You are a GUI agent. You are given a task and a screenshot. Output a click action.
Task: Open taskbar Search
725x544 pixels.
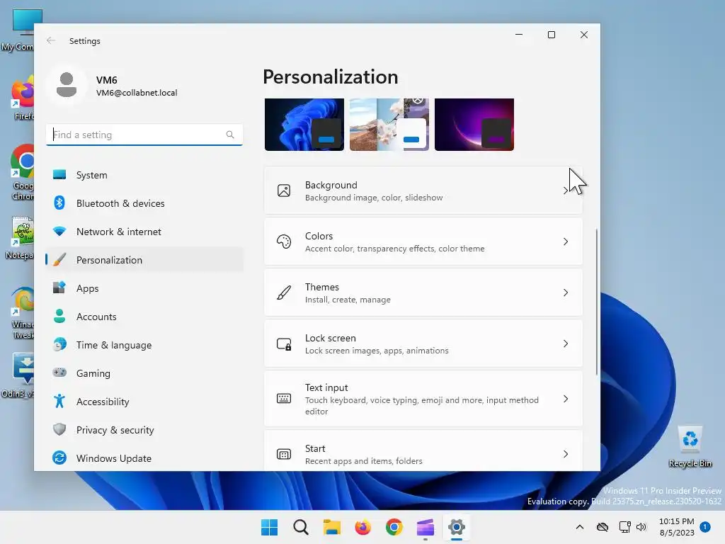300,527
